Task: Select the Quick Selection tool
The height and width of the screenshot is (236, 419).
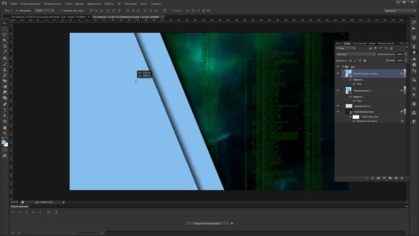Action: 5,41
